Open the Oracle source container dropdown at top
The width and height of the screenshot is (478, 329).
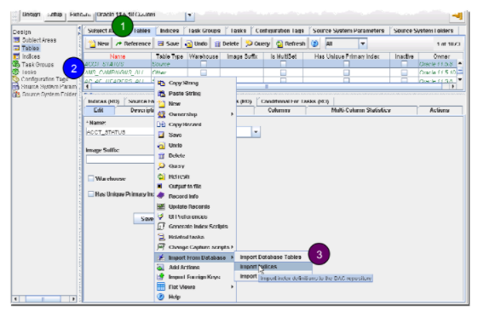190,14
